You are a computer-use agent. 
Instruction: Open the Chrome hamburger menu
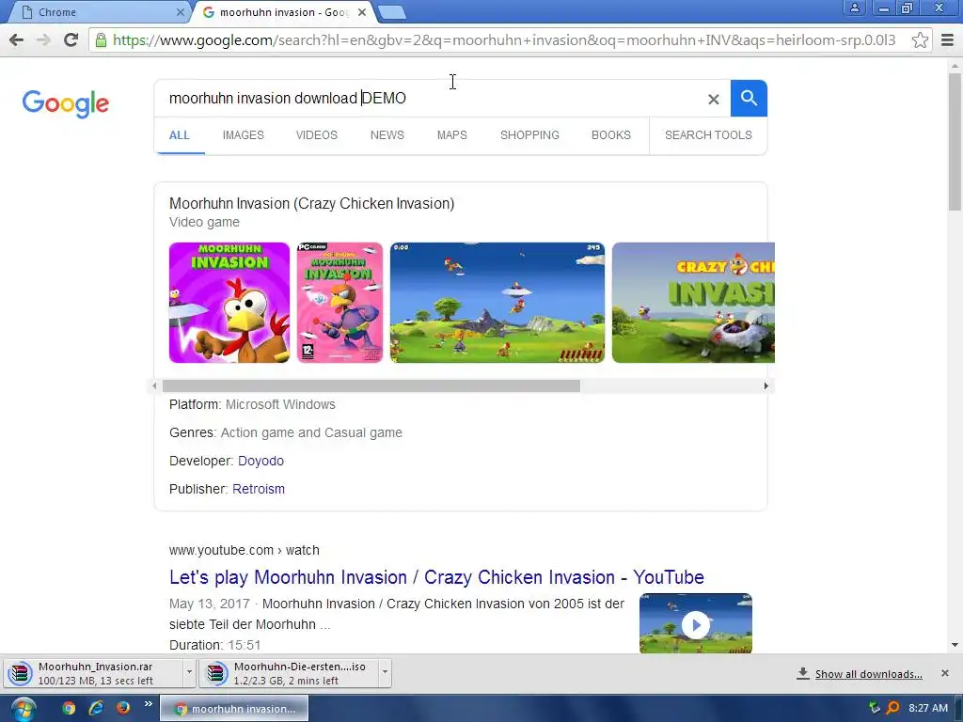(947, 40)
